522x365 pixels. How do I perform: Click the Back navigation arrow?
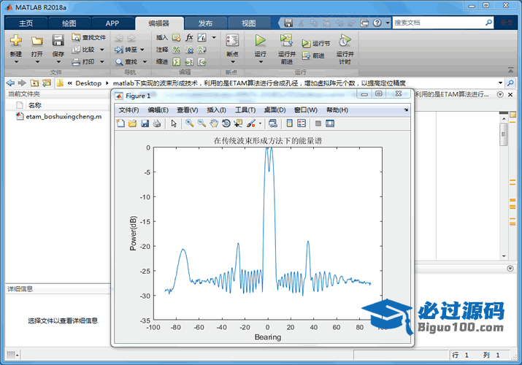coord(10,82)
